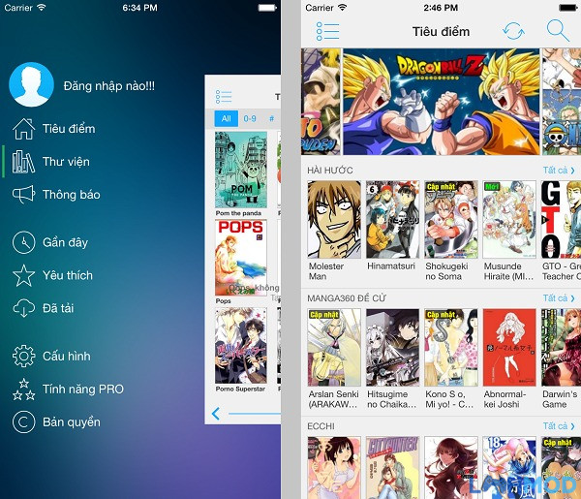581x499 pixels.
Task: Select the # filter tab
Action: pos(271,118)
